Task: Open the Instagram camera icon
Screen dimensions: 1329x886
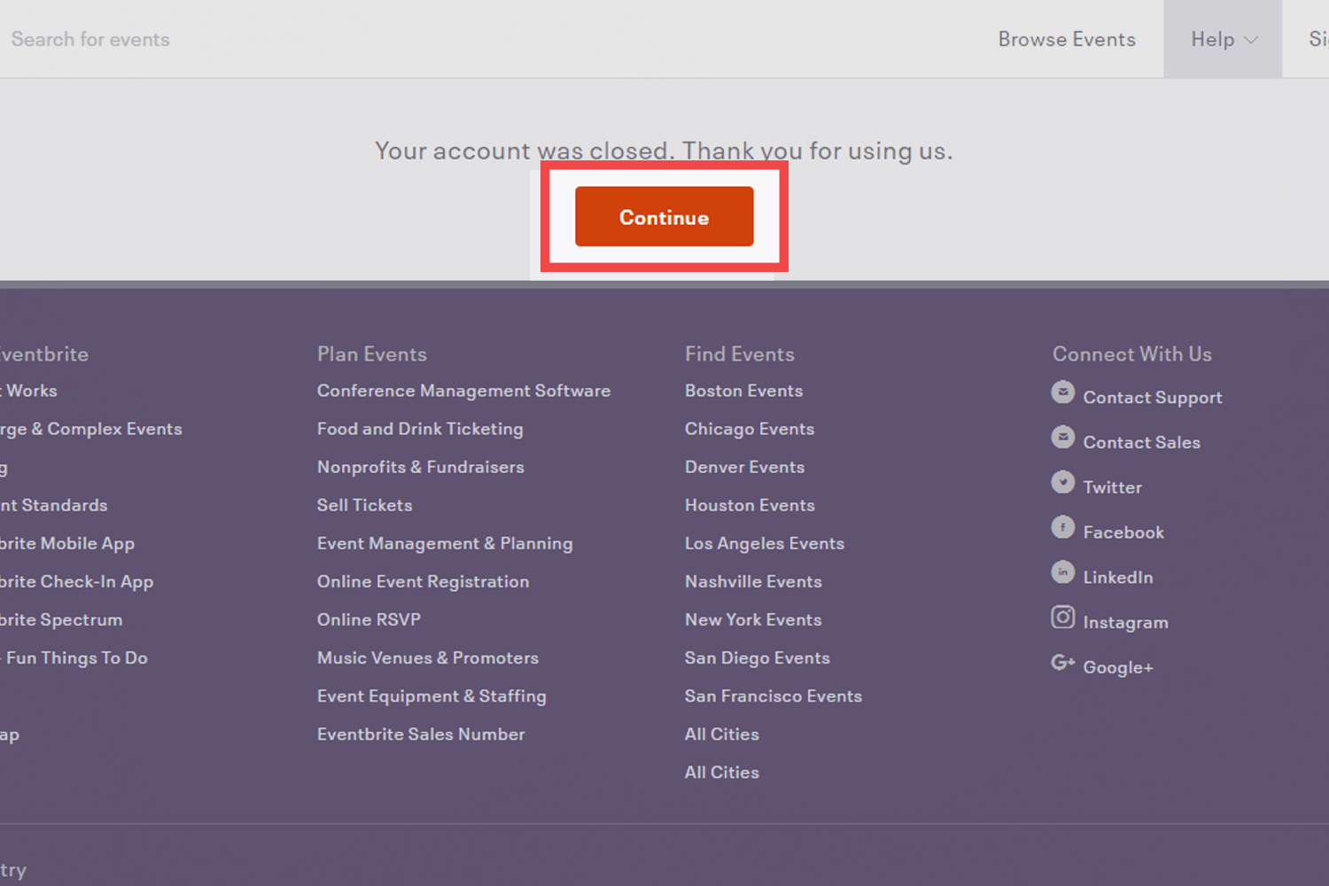Action: click(x=1062, y=617)
